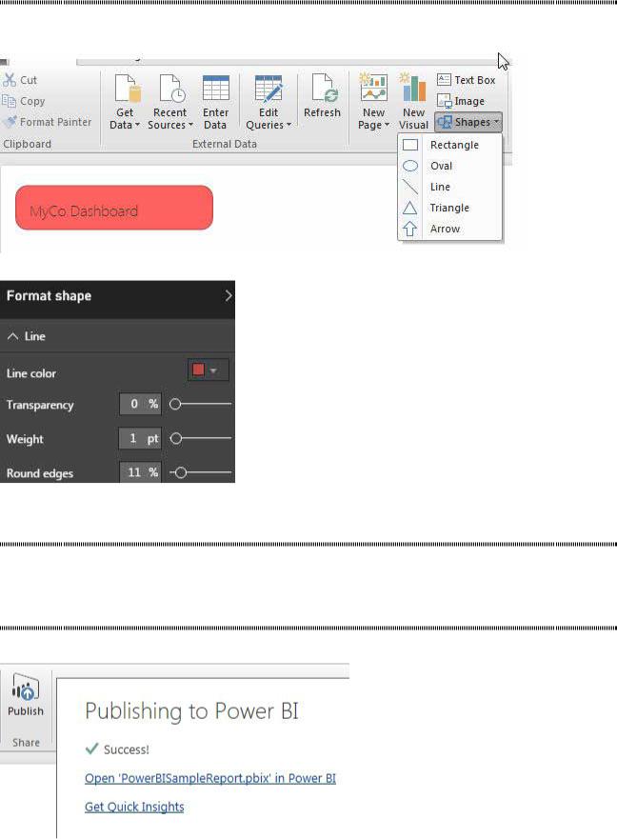The height and width of the screenshot is (839, 617).
Task: Click the Publish icon in Share group
Action: tap(25, 688)
